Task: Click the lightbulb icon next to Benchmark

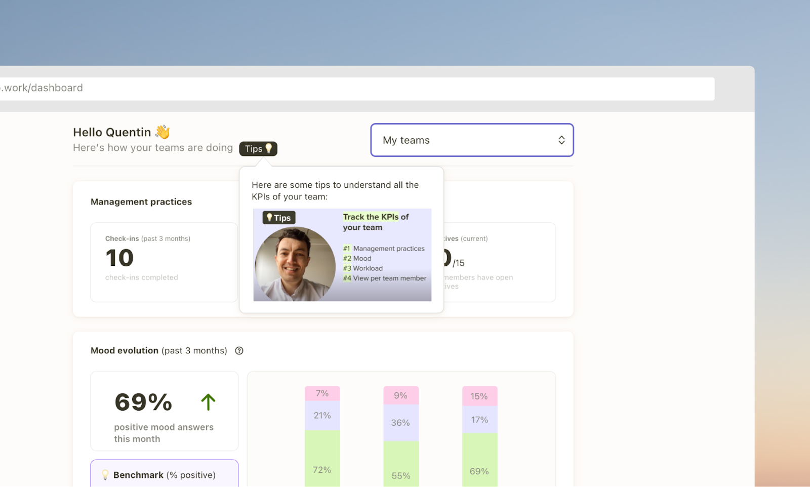Action: pyautogui.click(x=105, y=475)
